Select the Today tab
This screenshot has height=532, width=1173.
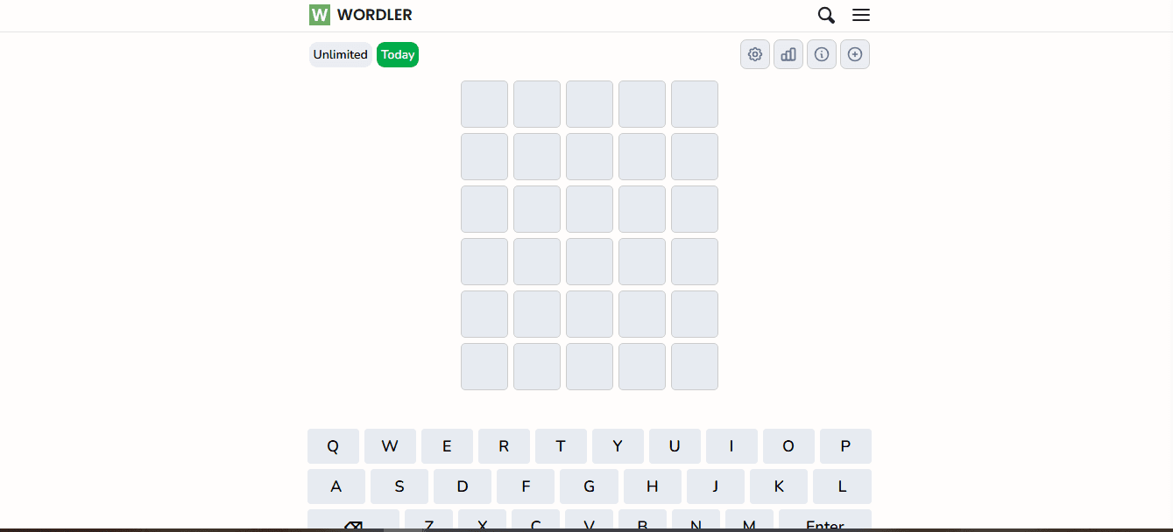pyautogui.click(x=398, y=54)
